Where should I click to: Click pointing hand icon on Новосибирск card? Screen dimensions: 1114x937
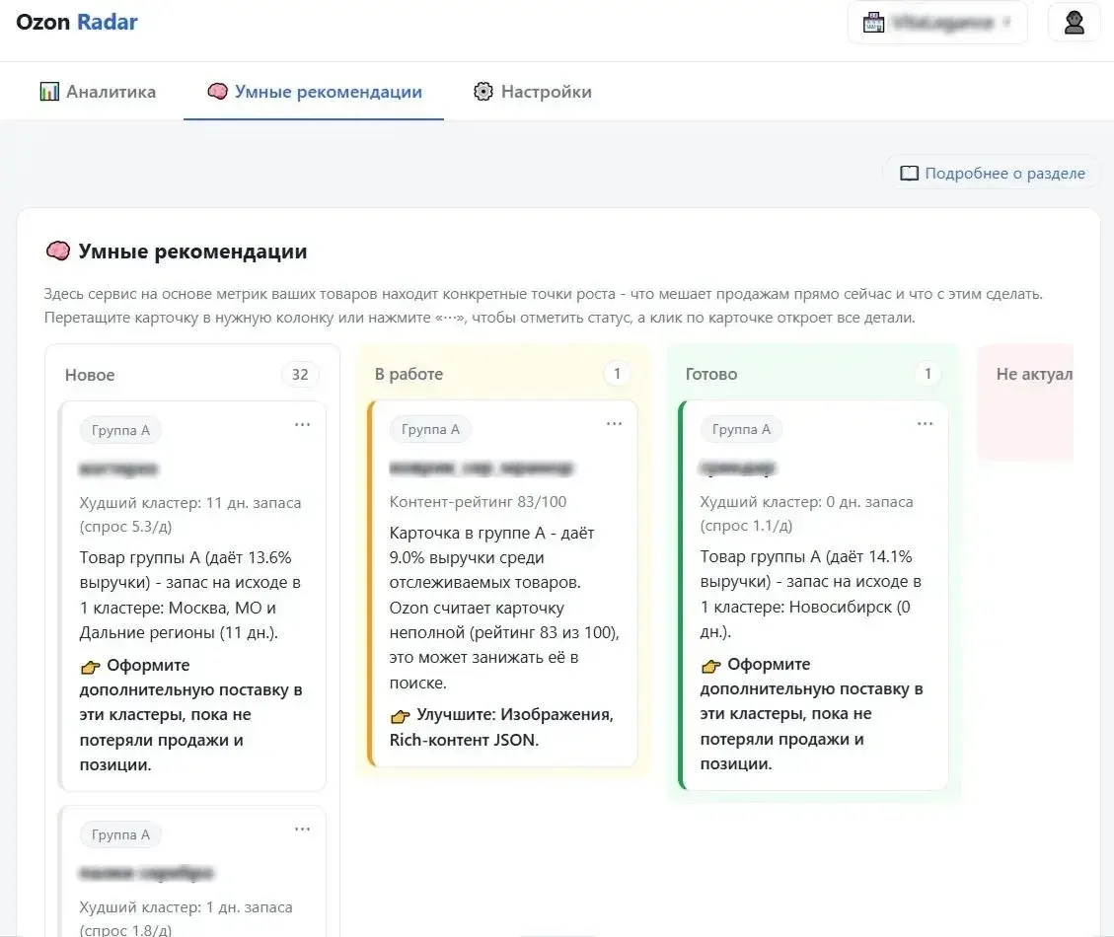coord(710,665)
